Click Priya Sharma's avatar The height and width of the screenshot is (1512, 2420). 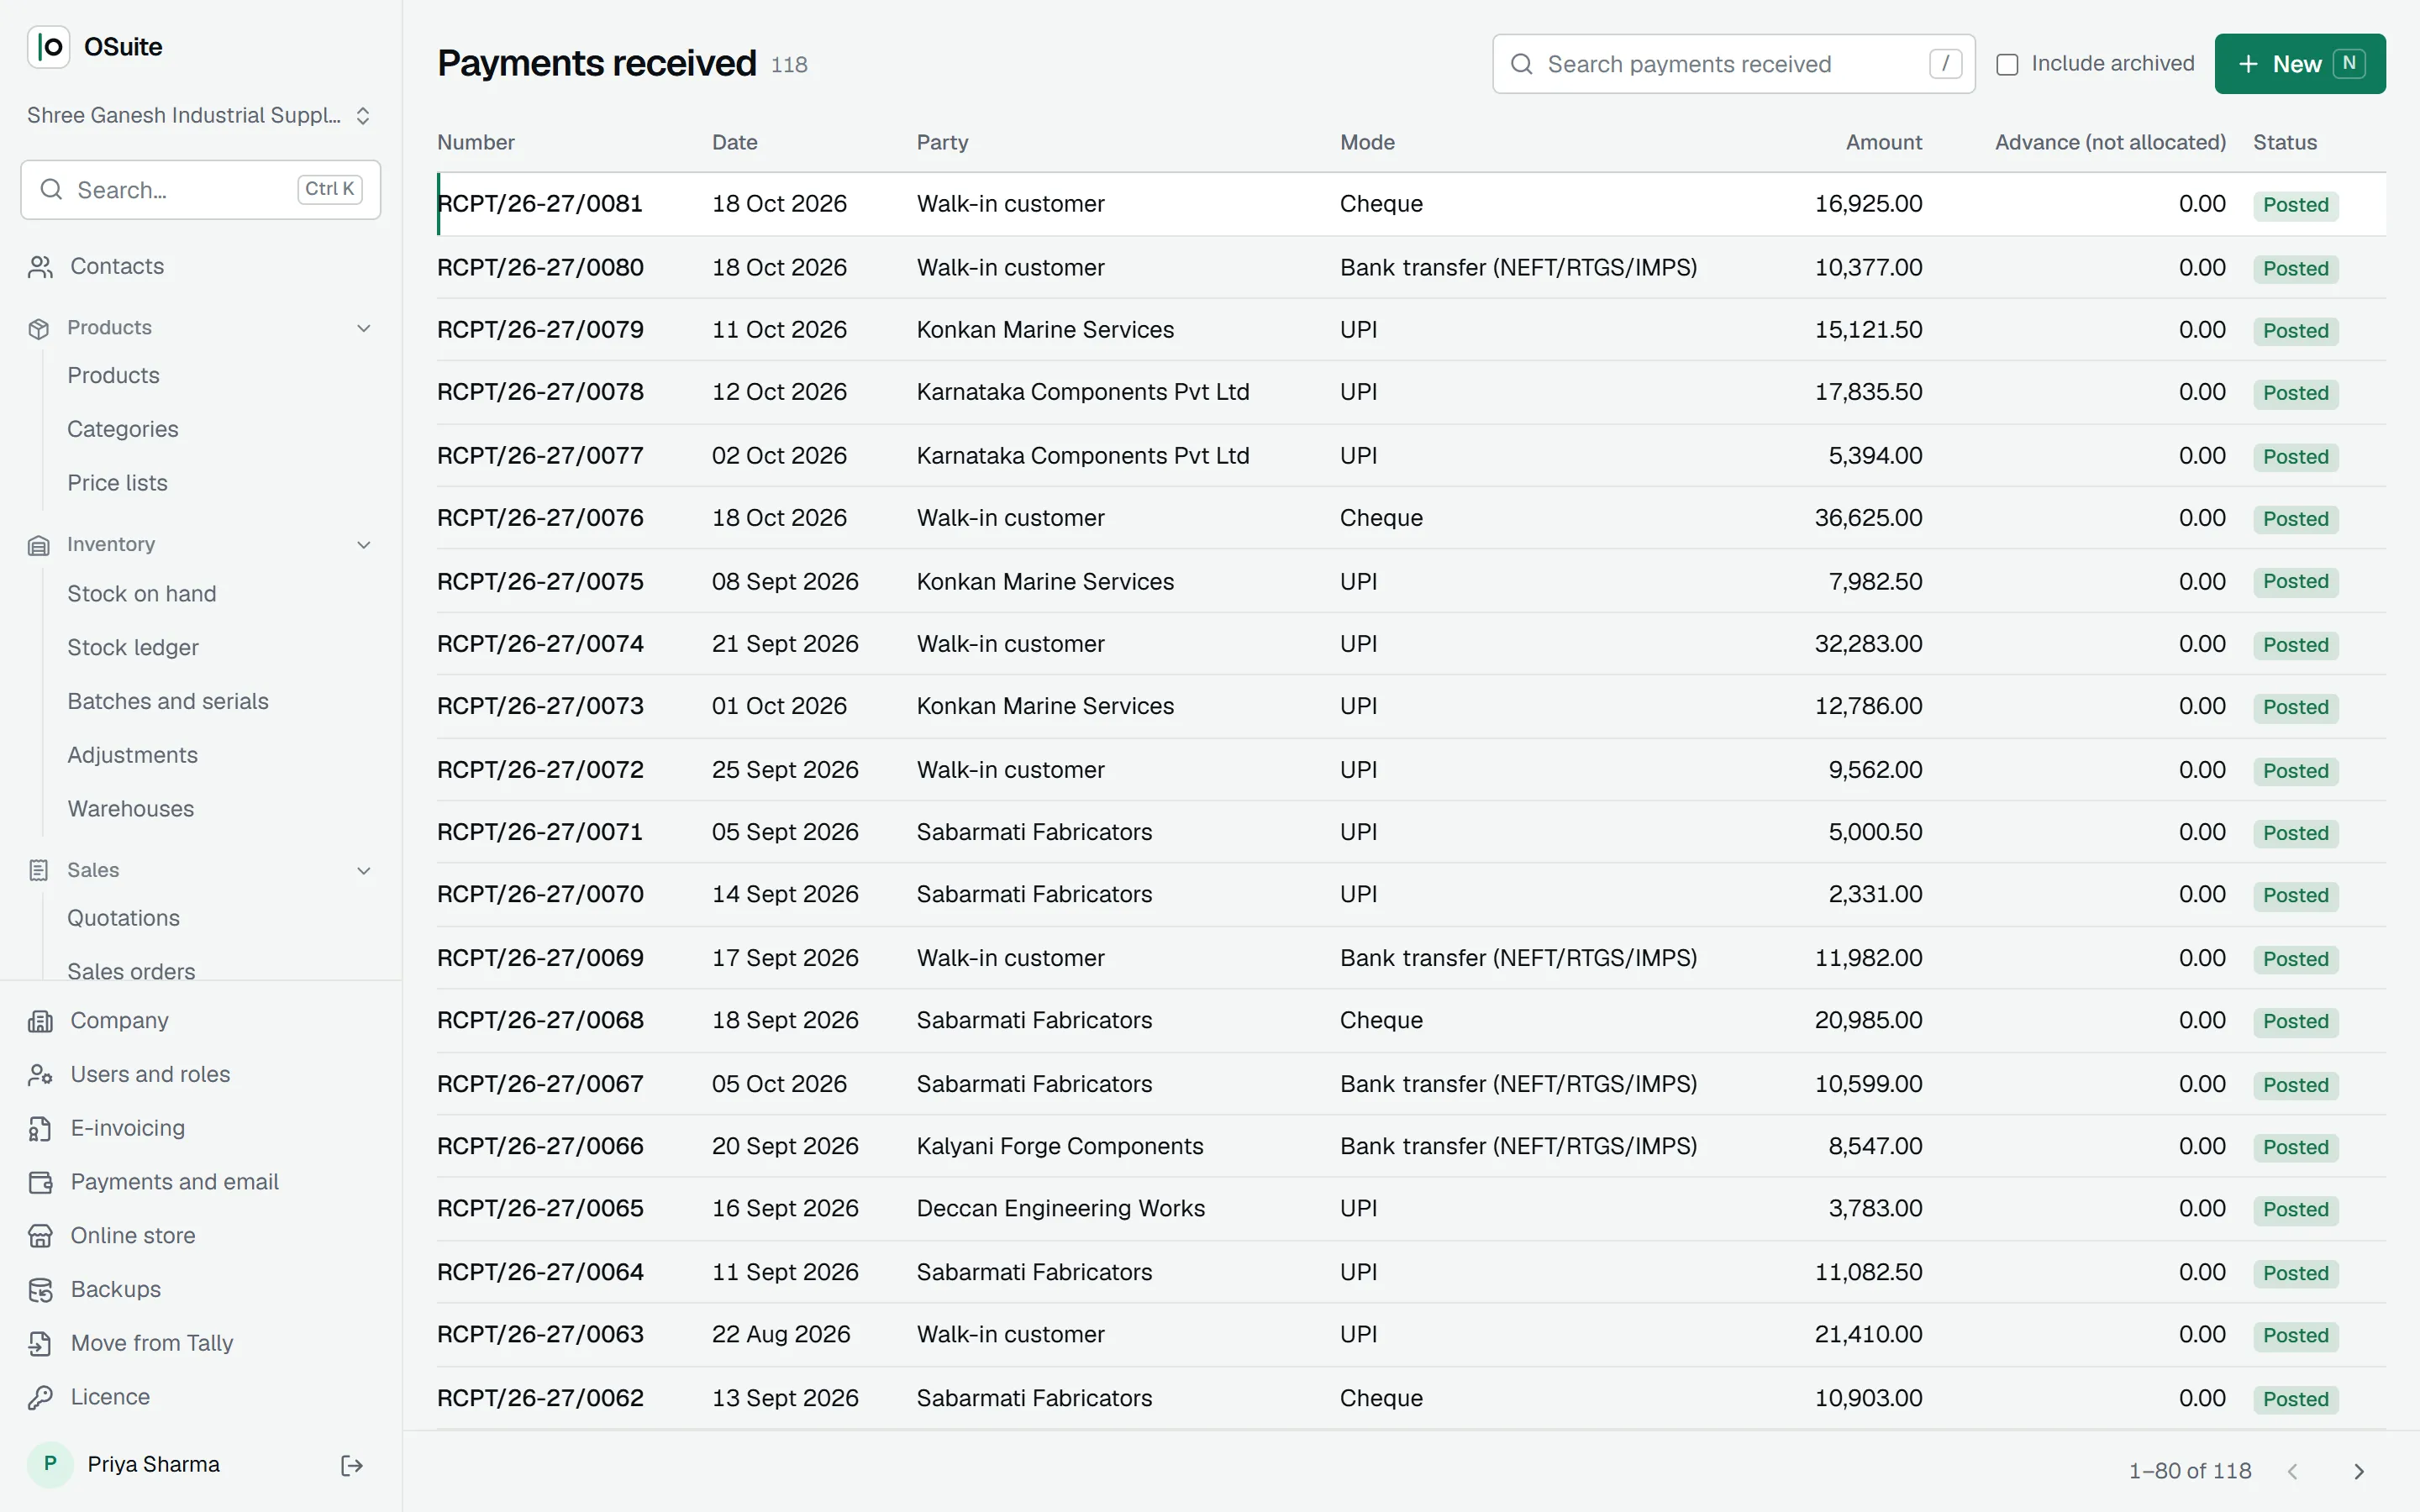[x=50, y=1465]
